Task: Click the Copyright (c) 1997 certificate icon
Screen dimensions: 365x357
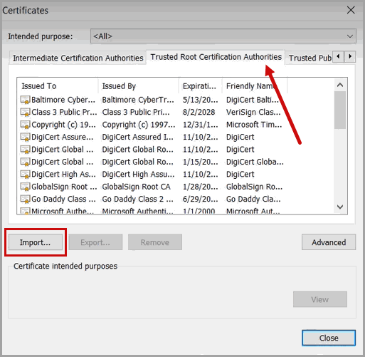Action: pyautogui.click(x=25, y=125)
